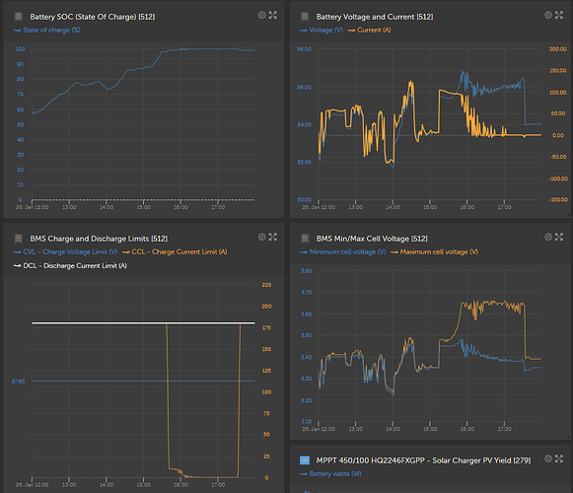Screen dimensions: 573x493
Task: Expand Battery SOC widget to fullscreen
Action: [x=273, y=15]
